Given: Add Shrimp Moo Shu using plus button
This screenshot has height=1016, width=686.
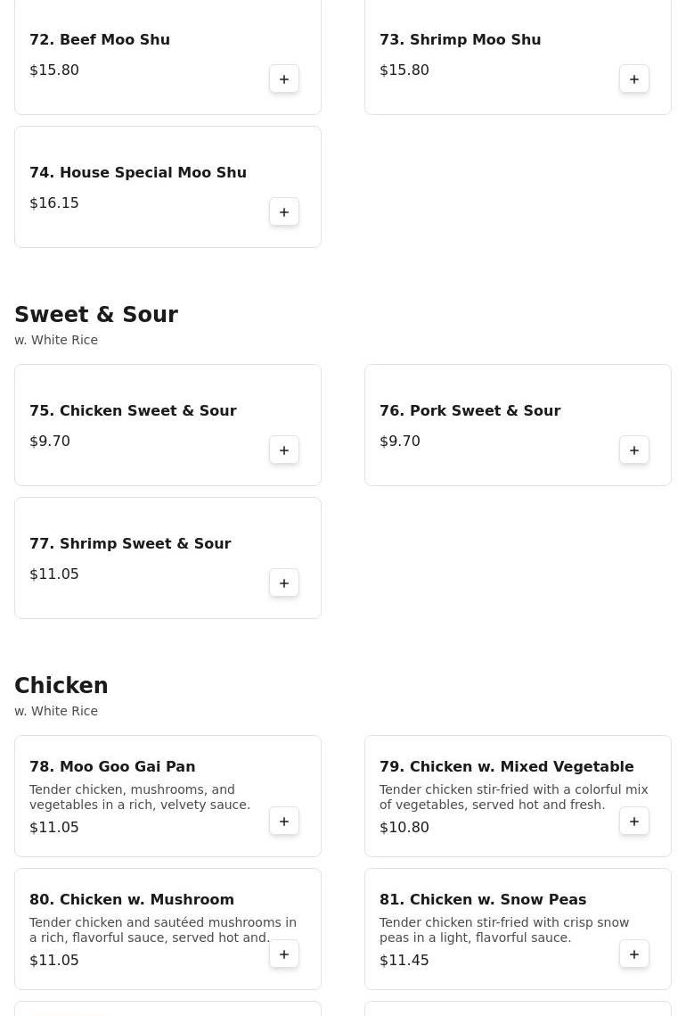Looking at the screenshot, I should 634,79.
